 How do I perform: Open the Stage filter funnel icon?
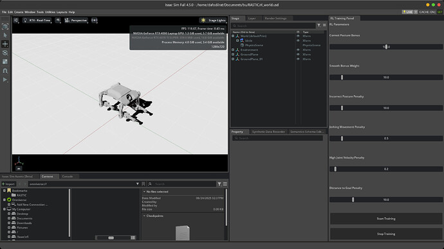coord(319,26)
